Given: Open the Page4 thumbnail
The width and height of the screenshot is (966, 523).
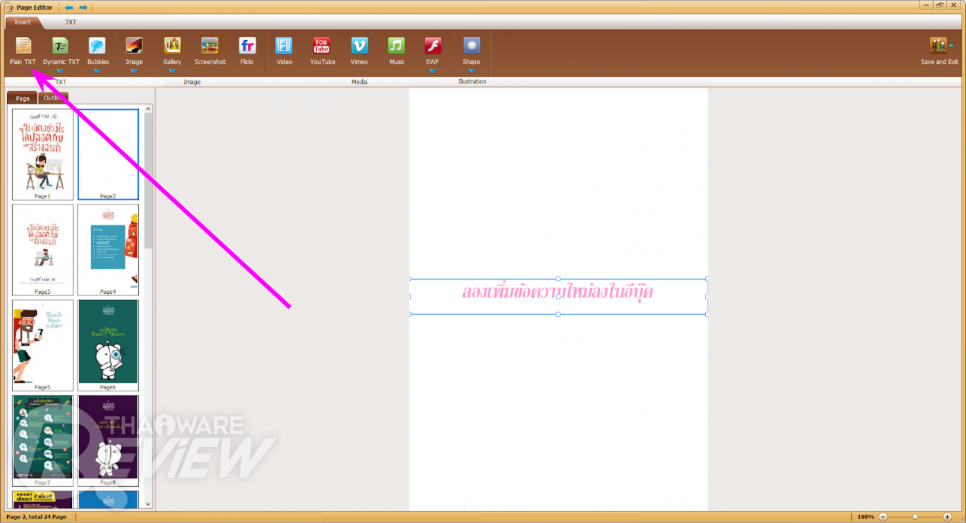Looking at the screenshot, I should point(108,250).
